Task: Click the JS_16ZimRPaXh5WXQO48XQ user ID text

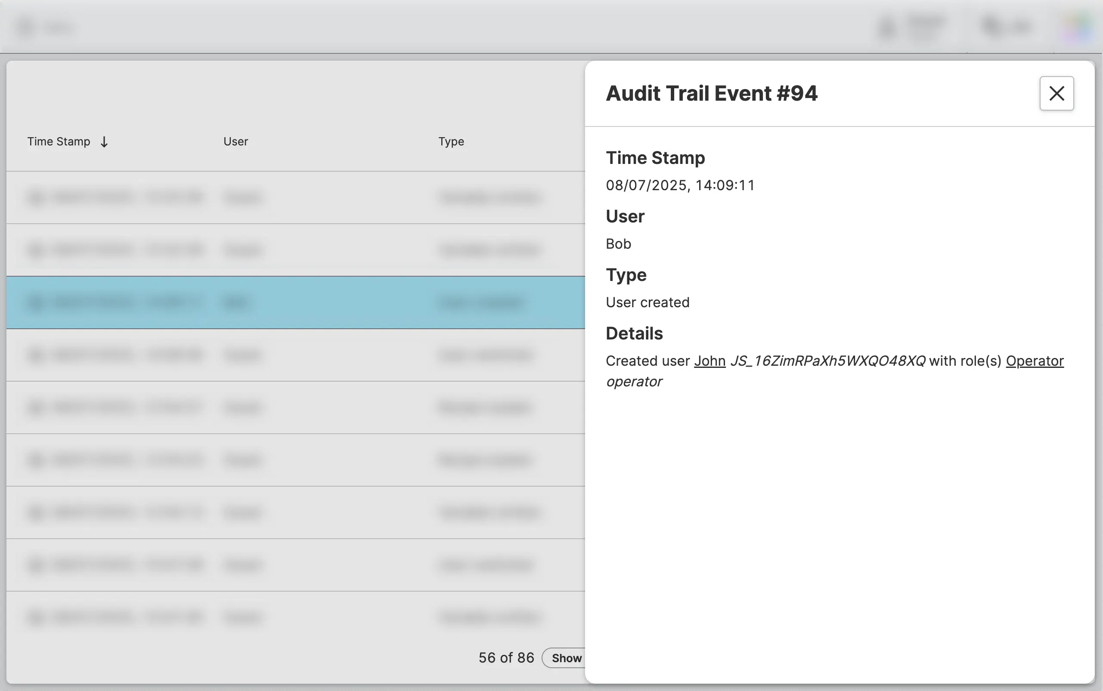Action: click(828, 361)
